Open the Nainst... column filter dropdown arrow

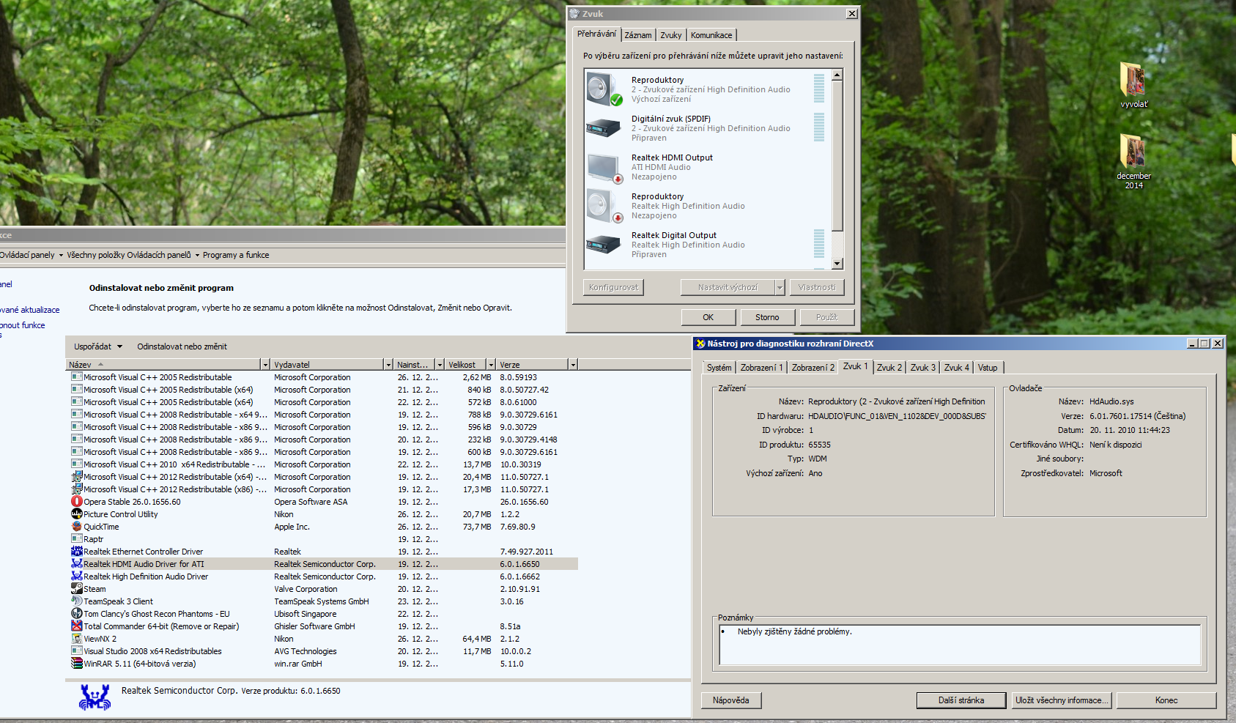point(440,365)
